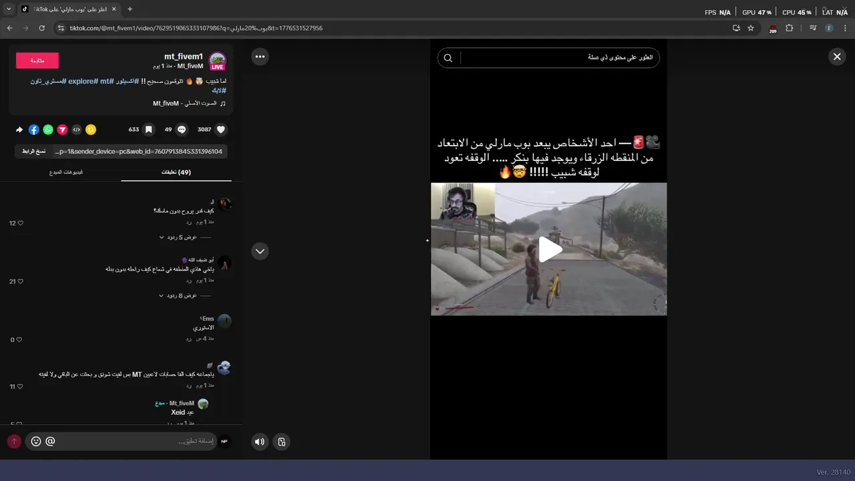The width and height of the screenshot is (855, 481).
Task: Open a new browser tab
Action: pos(130,9)
